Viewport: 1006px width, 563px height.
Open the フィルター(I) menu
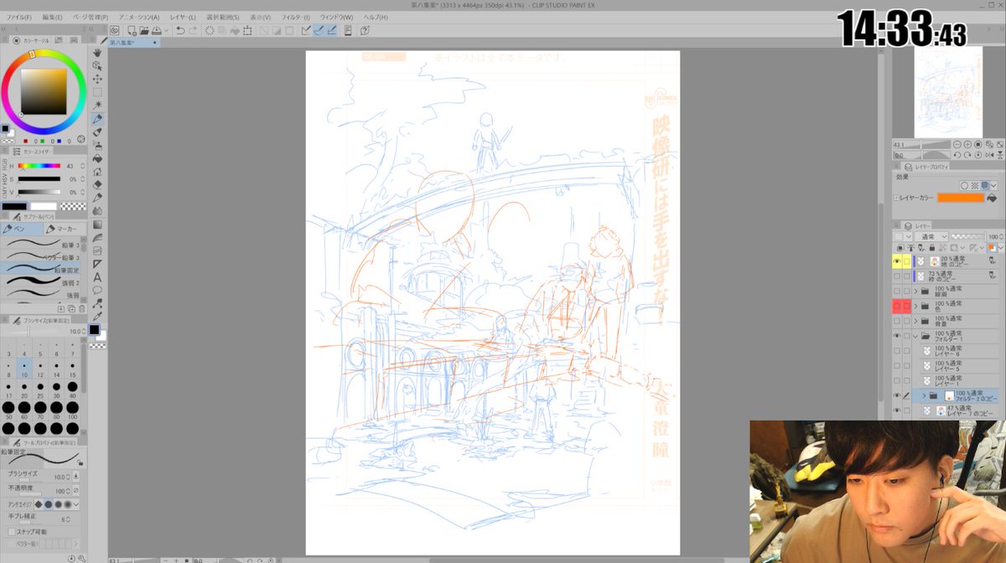(x=295, y=17)
